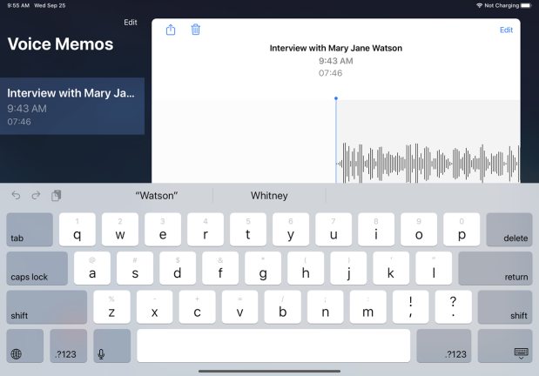Choose the "Watson" suggestion
The image size is (539, 376).
[157, 196]
